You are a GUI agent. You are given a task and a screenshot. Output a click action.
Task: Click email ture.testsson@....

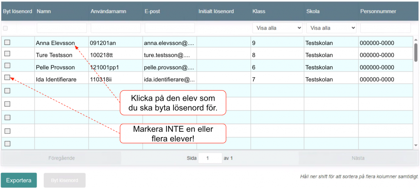coord(167,55)
